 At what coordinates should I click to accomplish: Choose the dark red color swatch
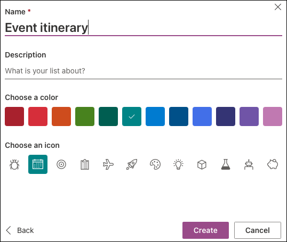pos(14,116)
